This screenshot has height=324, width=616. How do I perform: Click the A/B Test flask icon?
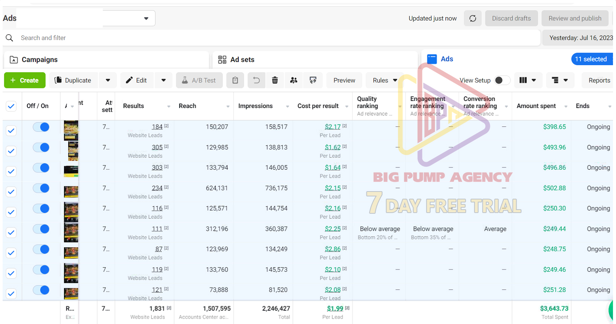[x=185, y=80]
